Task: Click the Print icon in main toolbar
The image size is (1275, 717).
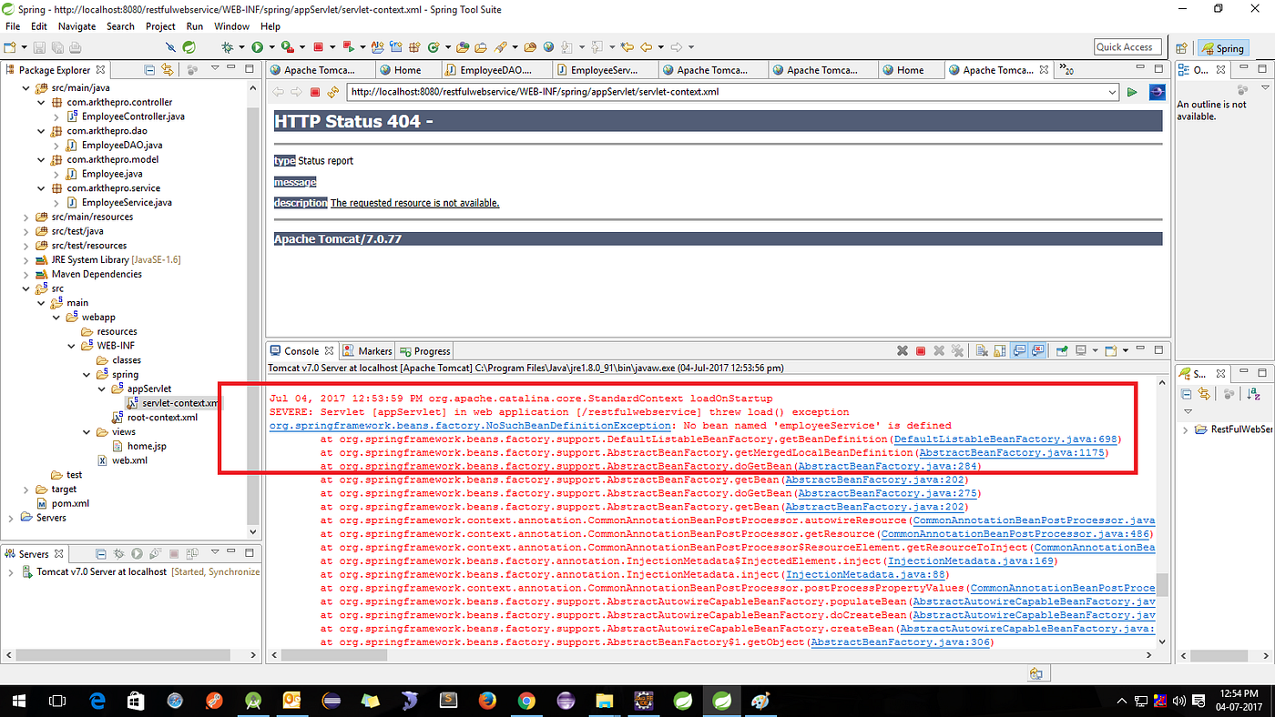Action: [75, 47]
